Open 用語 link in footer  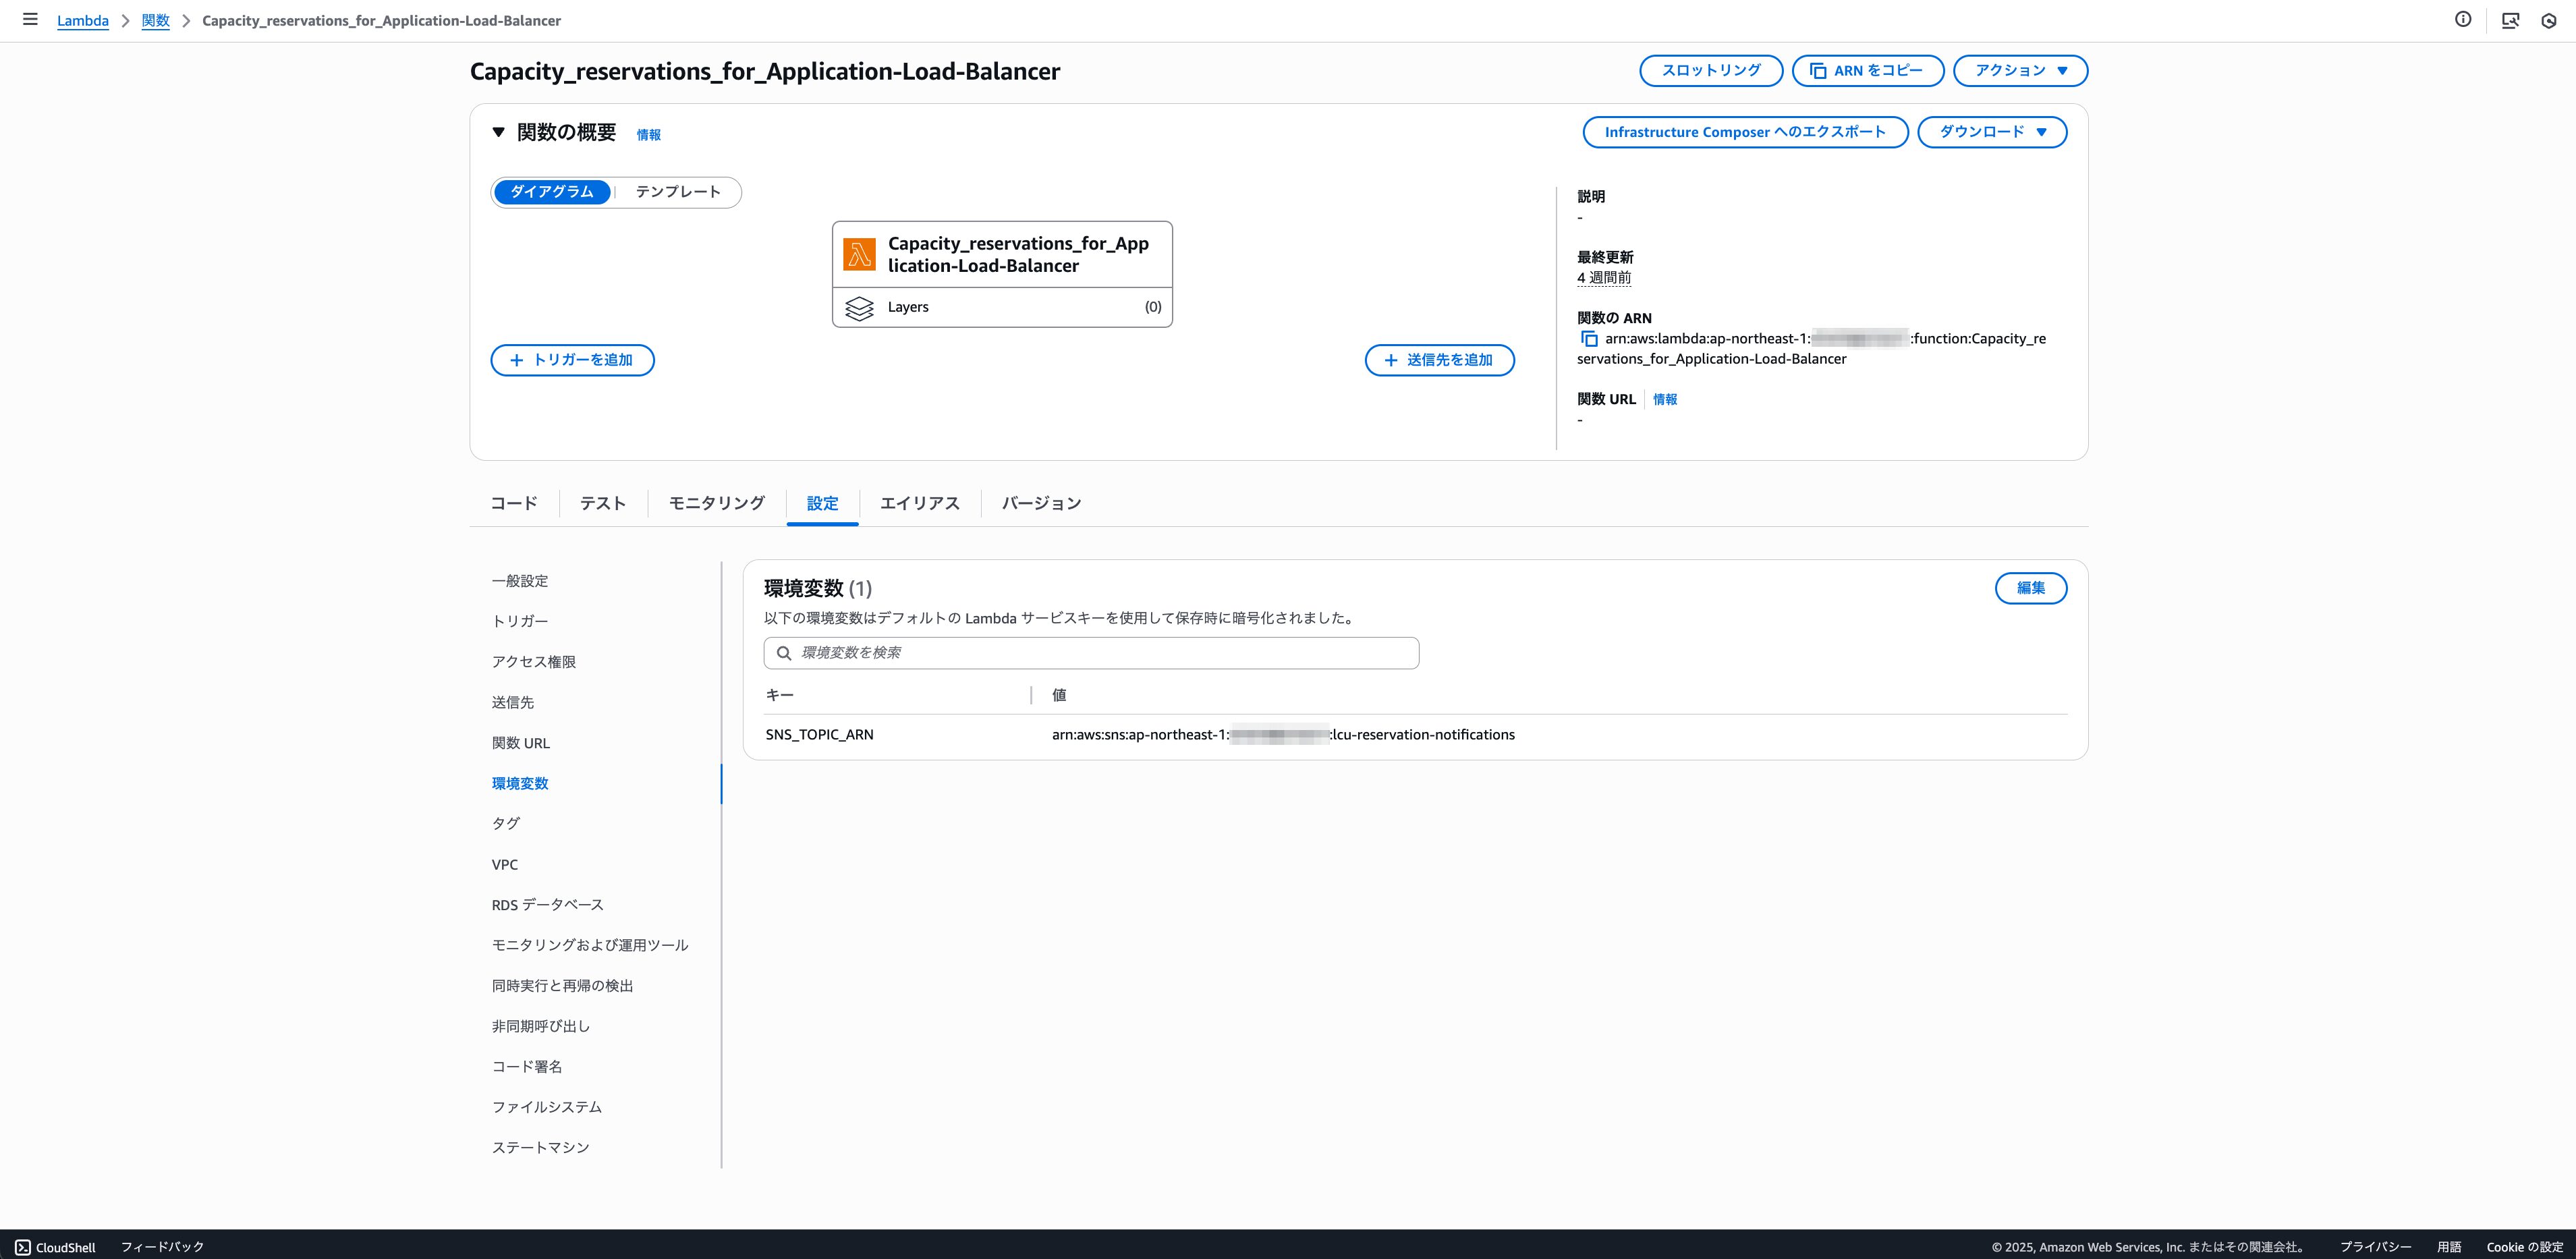pyautogui.click(x=2449, y=1247)
